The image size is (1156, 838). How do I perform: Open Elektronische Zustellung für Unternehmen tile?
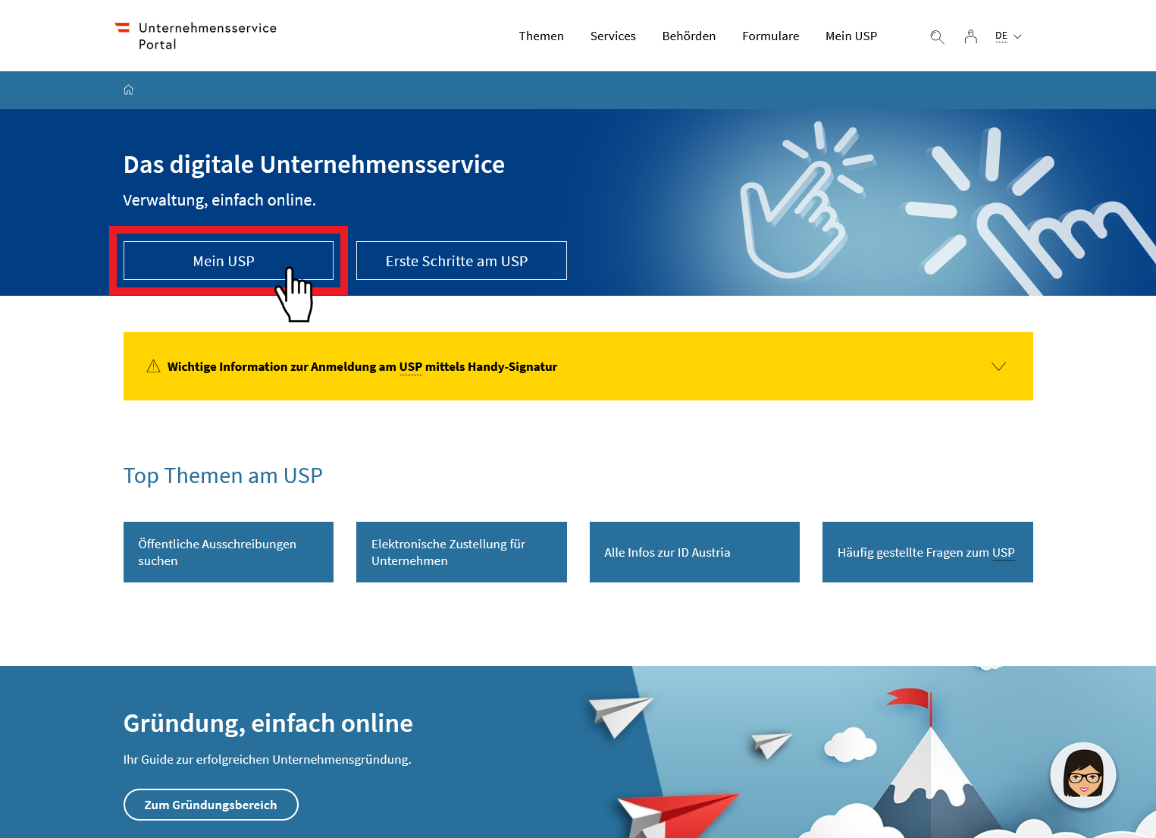(462, 552)
